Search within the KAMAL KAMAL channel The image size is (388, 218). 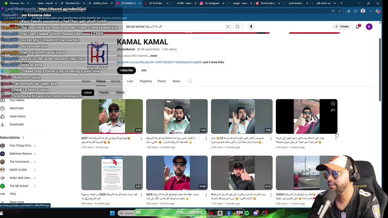[x=190, y=81]
